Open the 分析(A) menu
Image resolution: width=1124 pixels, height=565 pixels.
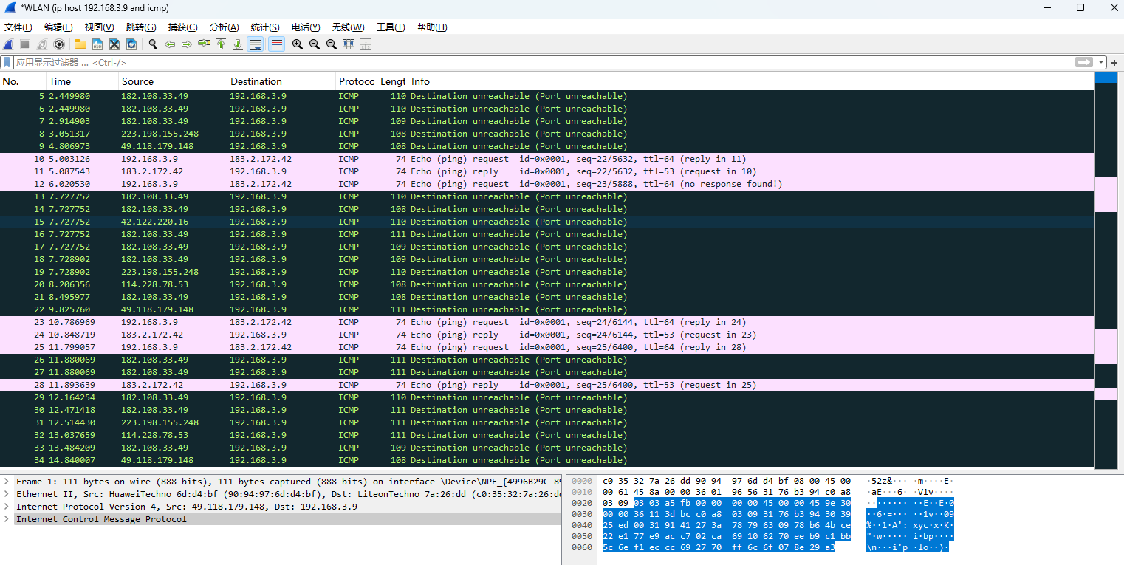pos(225,27)
